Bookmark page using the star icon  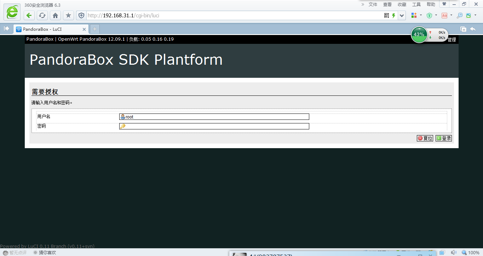68,16
